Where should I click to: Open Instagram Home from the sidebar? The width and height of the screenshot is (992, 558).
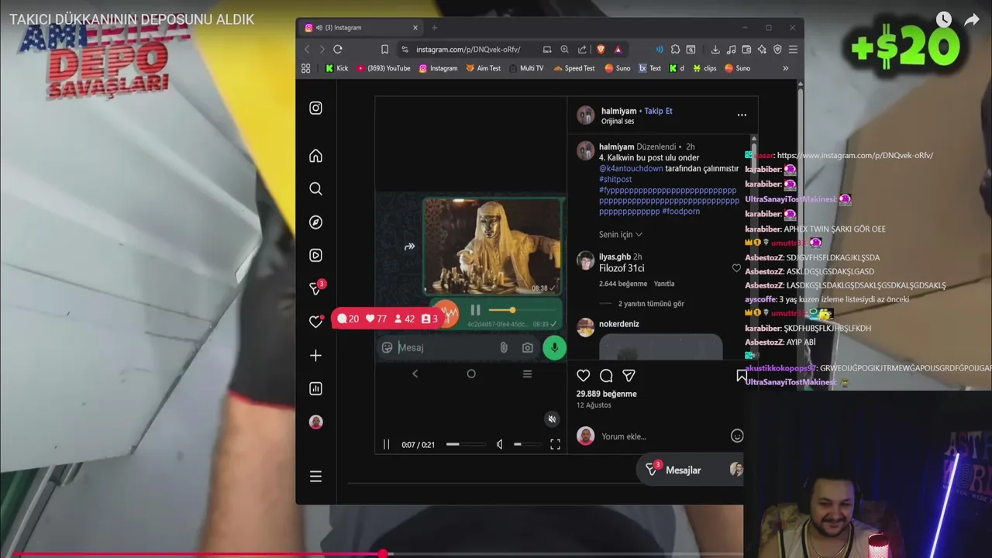315,156
